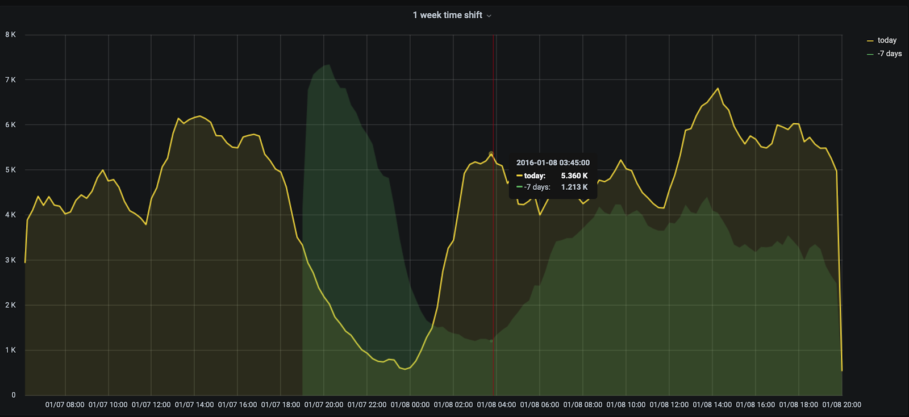Click the tooltip timestamp '2016-01-08 03:45:00'
The width and height of the screenshot is (909, 417).
tap(553, 163)
